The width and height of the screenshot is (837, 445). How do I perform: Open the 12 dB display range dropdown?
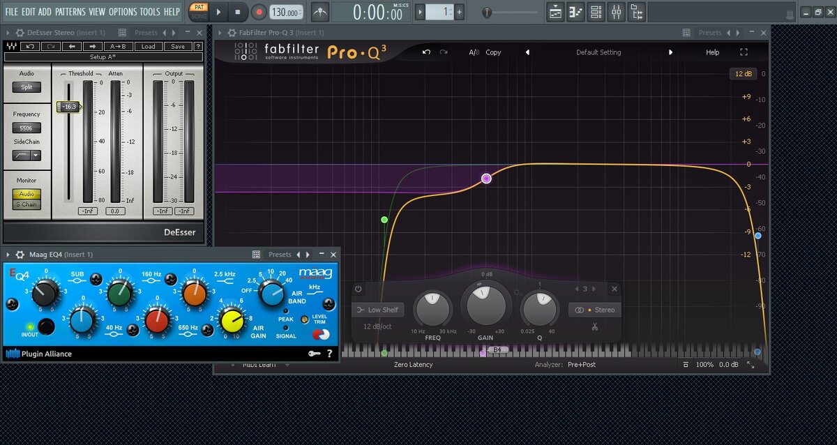click(743, 74)
